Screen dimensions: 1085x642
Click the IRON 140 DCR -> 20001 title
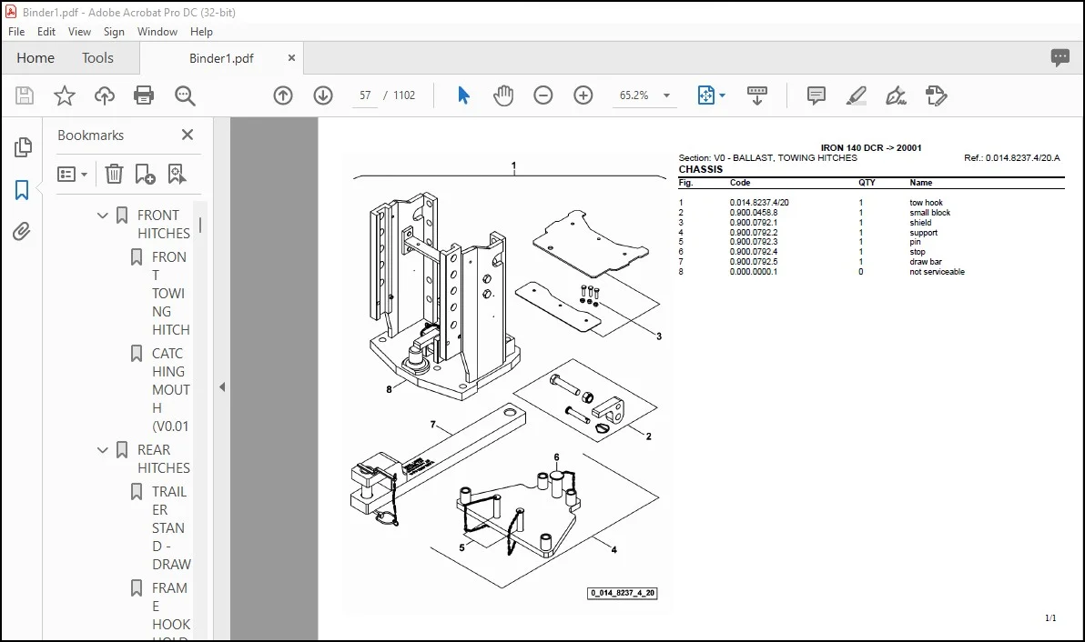(871, 148)
